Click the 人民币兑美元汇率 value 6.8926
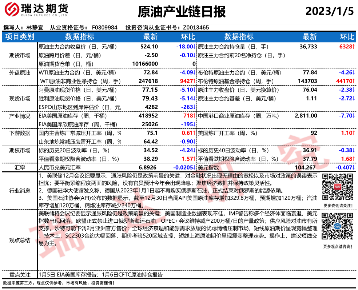 point(149,168)
